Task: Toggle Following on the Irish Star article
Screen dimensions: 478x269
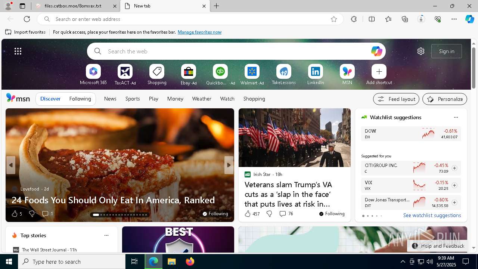Action: click(332, 214)
